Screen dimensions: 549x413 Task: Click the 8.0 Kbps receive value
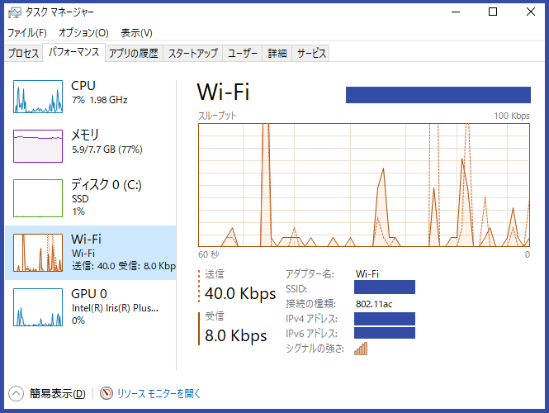[235, 335]
